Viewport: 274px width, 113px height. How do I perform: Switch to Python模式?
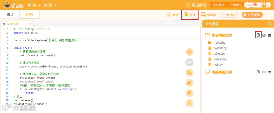point(253,5)
